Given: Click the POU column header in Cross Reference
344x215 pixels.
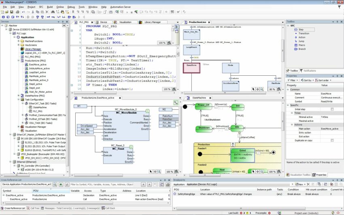Looking at the screenshot, I should 51,191.
